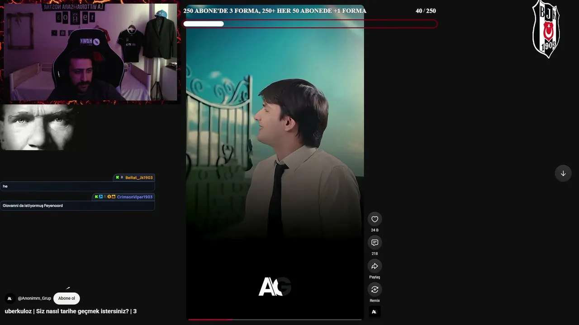Click the streamer webcam feed

[90, 52]
